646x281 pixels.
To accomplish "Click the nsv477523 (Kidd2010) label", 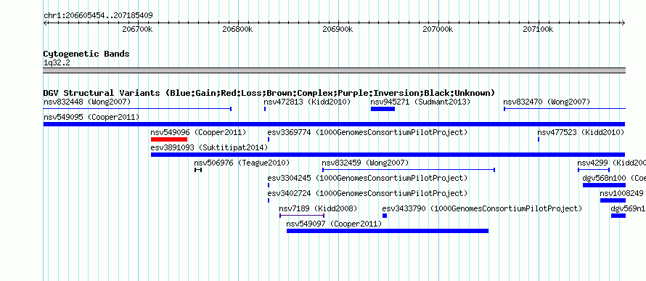I will click(x=581, y=132).
